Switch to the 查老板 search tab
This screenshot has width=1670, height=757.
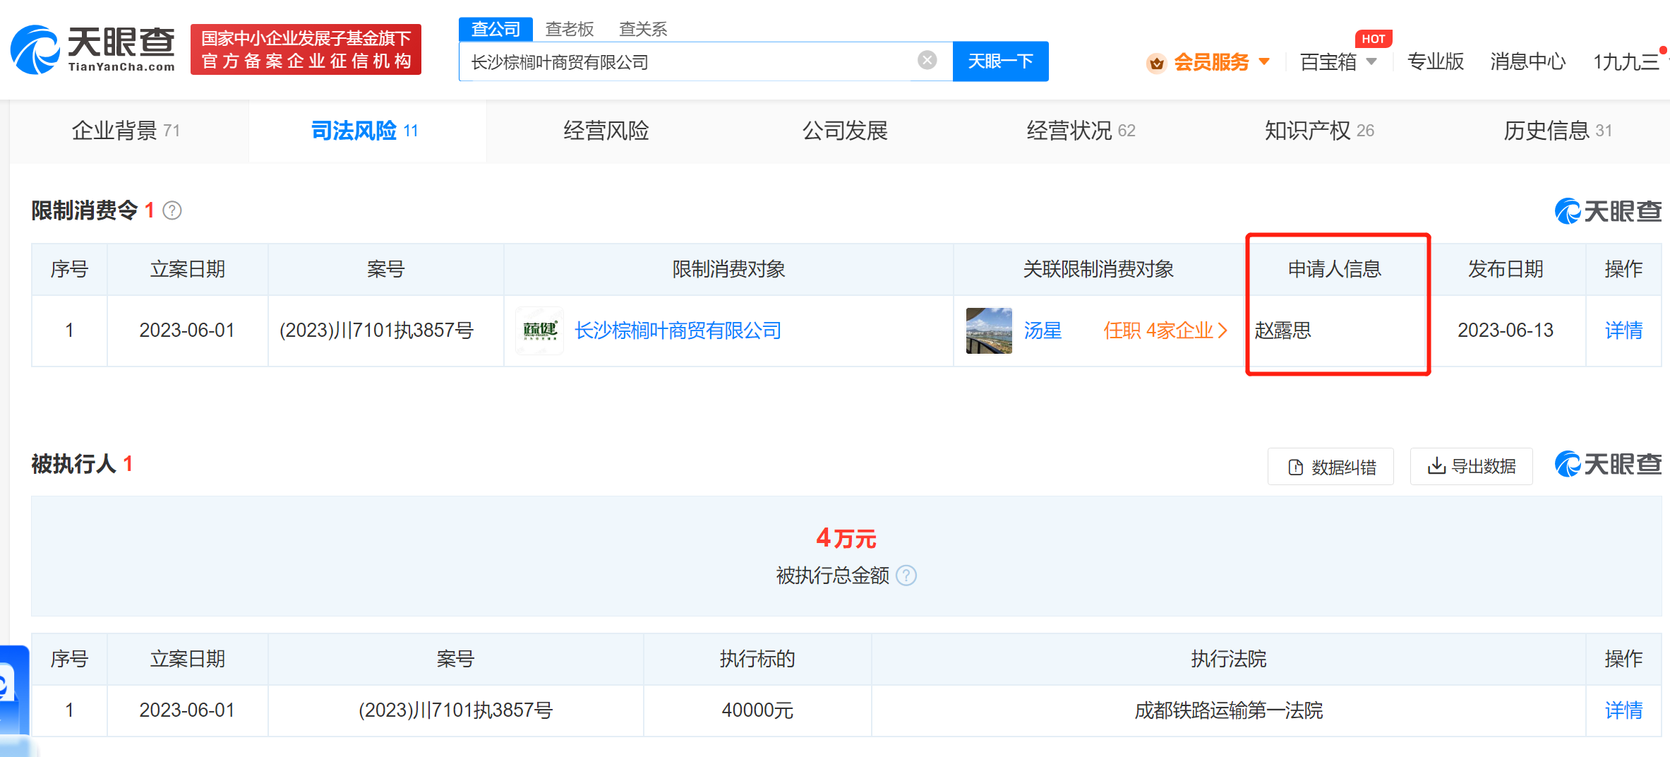pyautogui.click(x=570, y=29)
